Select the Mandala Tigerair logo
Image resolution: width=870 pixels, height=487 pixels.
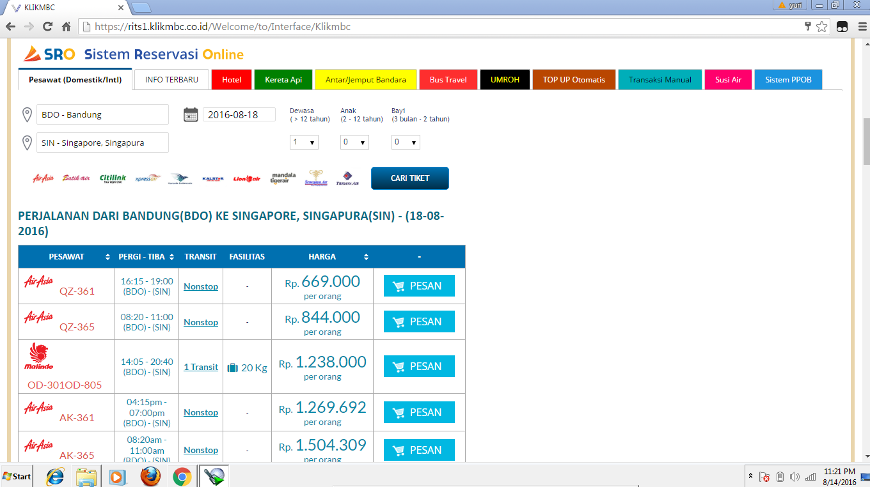click(x=283, y=178)
